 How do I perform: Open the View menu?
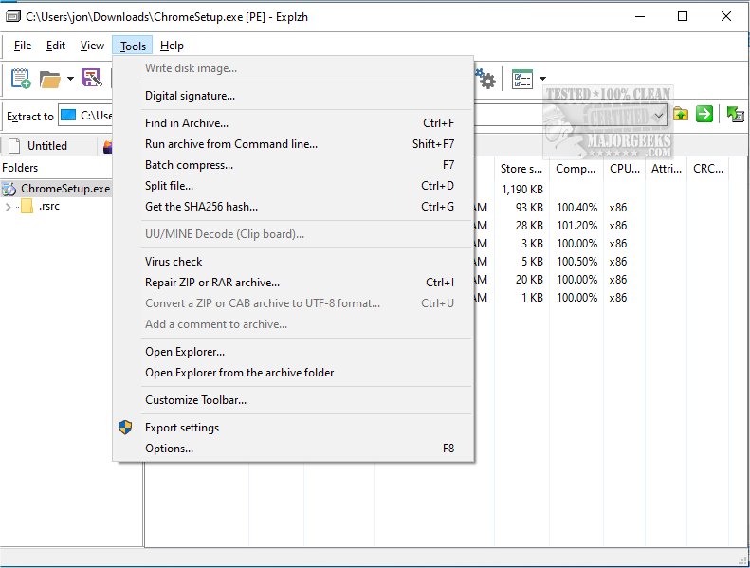(x=92, y=46)
